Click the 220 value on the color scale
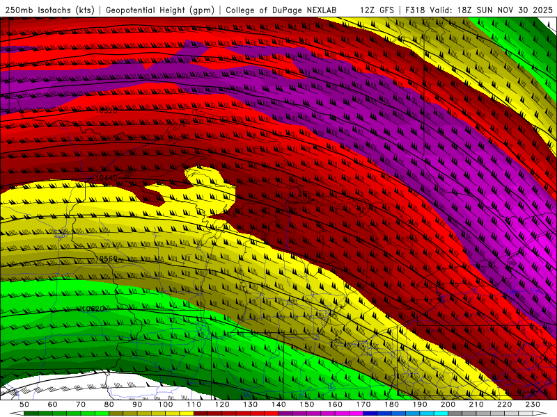This screenshot has height=417, width=557. click(504, 404)
